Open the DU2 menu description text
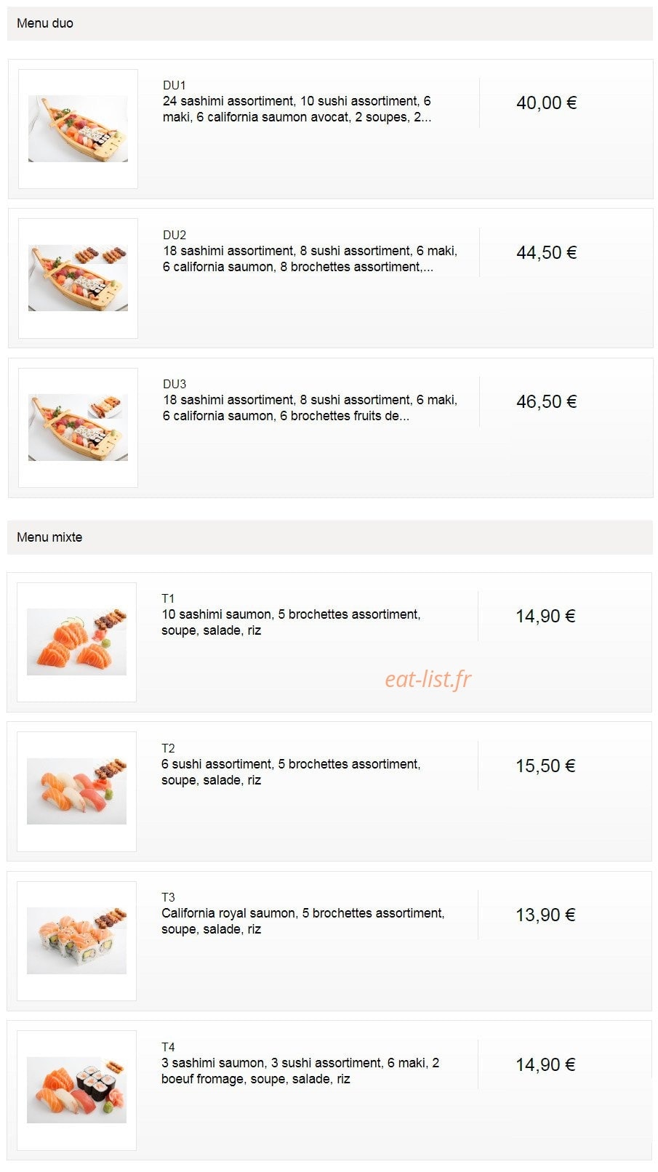The image size is (658, 1172). [310, 259]
